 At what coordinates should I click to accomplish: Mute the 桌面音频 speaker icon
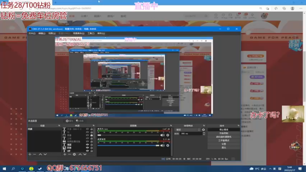point(162,146)
